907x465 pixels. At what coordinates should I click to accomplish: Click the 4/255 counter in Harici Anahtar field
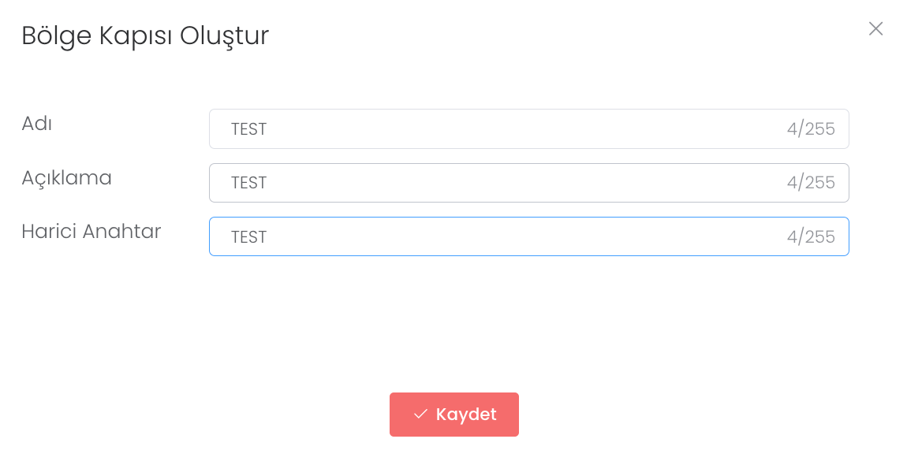pos(810,236)
